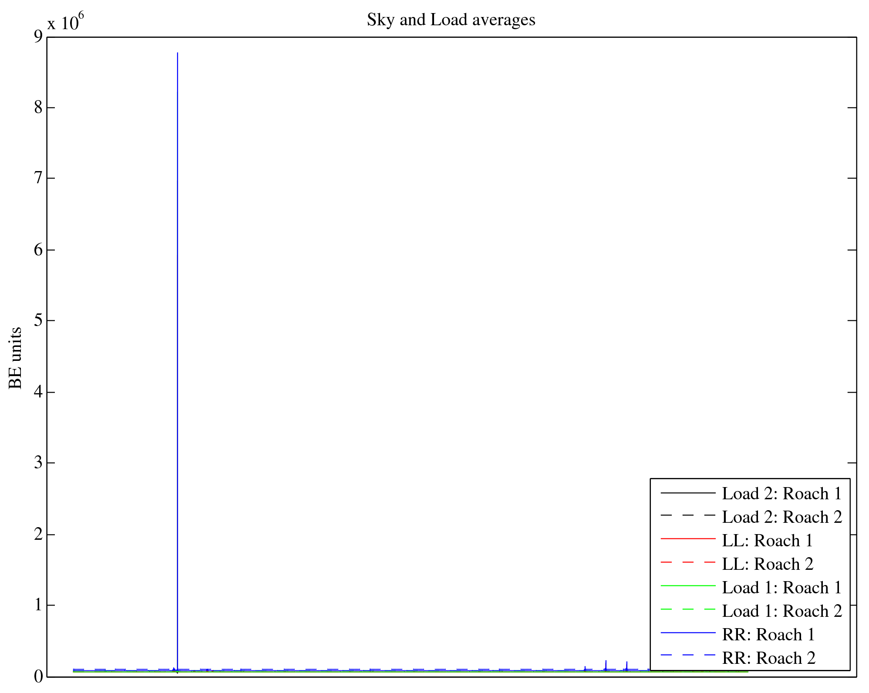The width and height of the screenshot is (869, 693).
Task: Click the dashed green legend line sample
Action: (688, 609)
